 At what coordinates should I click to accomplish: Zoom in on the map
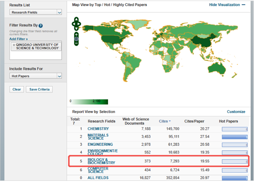[76, 34]
